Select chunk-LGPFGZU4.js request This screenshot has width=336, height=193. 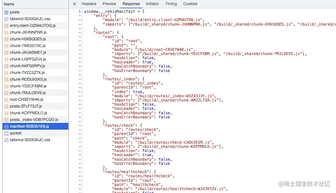click(36, 59)
